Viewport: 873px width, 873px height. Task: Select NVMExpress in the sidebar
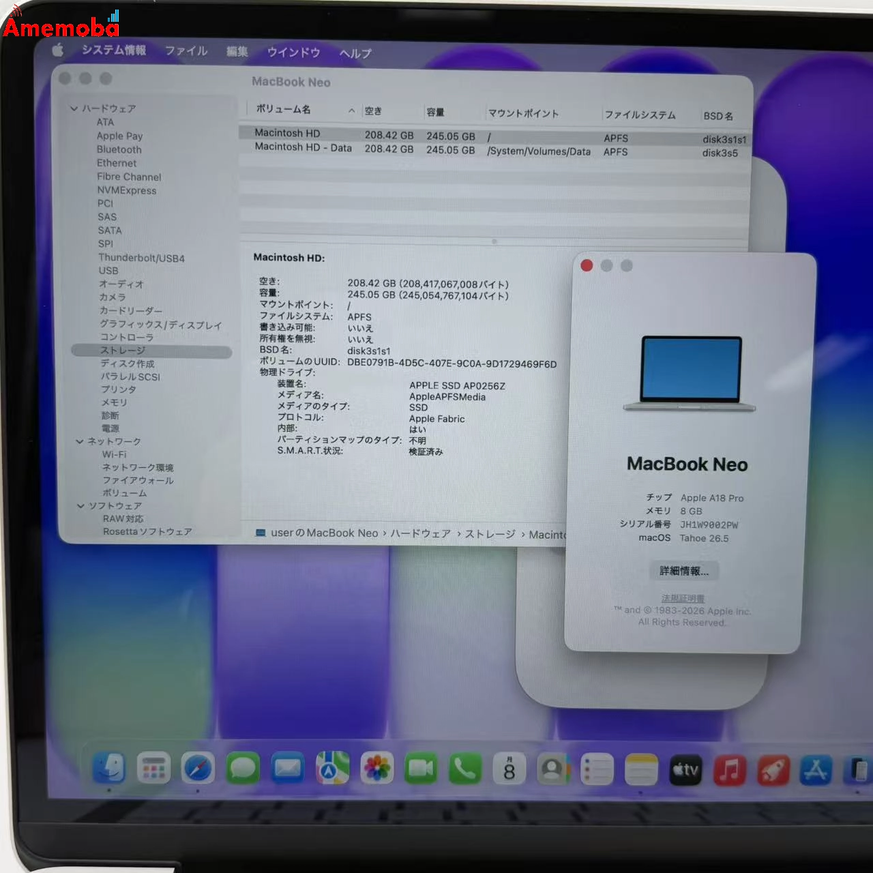pyautogui.click(x=127, y=190)
